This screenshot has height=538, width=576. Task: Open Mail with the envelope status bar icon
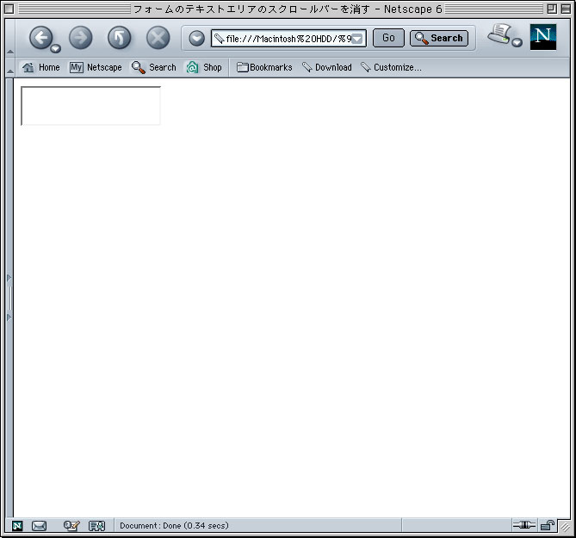[39, 526]
